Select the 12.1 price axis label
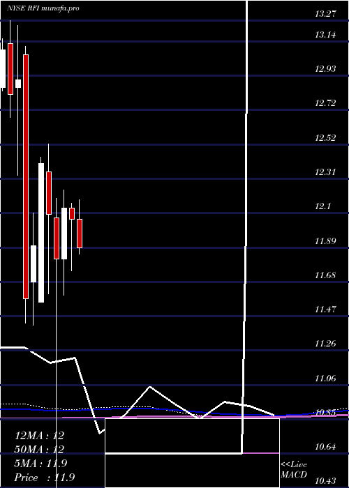Screen dimensions: 349x488 coord(322,206)
